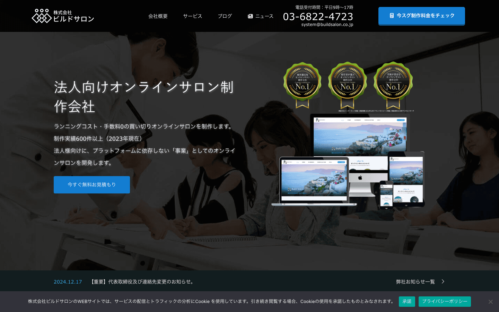
Task: Open the プライバシーポリシー button
Action: (x=445, y=302)
